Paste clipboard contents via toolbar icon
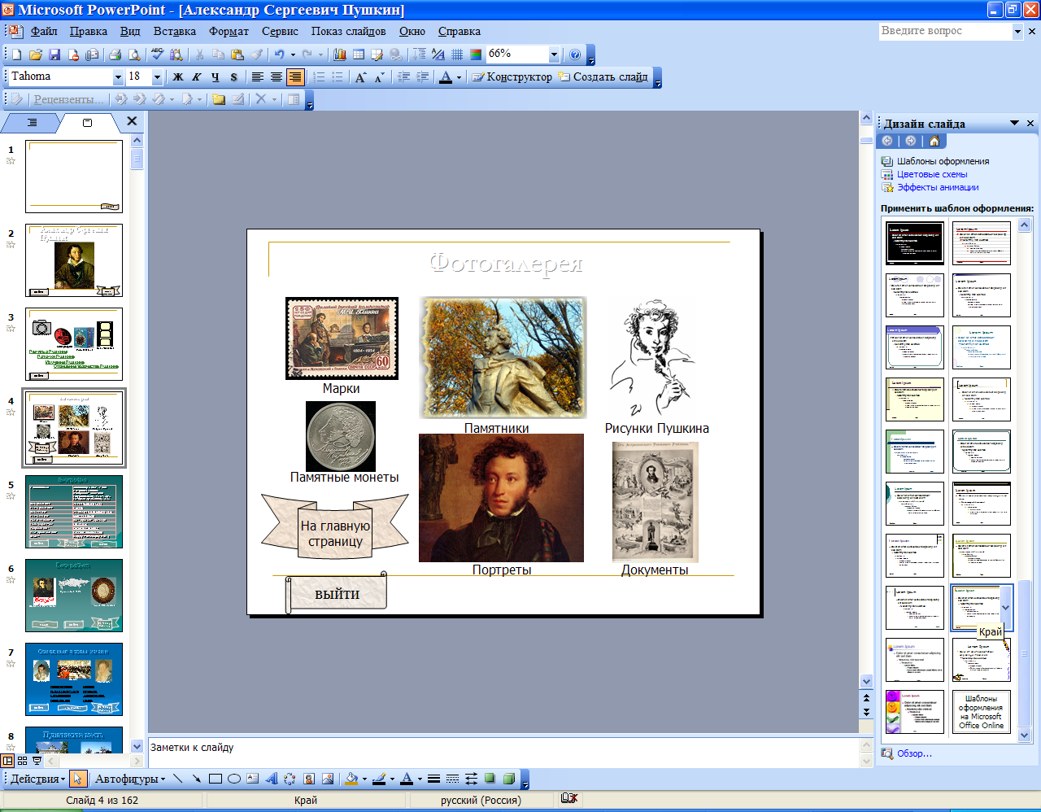The height and width of the screenshot is (812, 1041). coord(237,55)
